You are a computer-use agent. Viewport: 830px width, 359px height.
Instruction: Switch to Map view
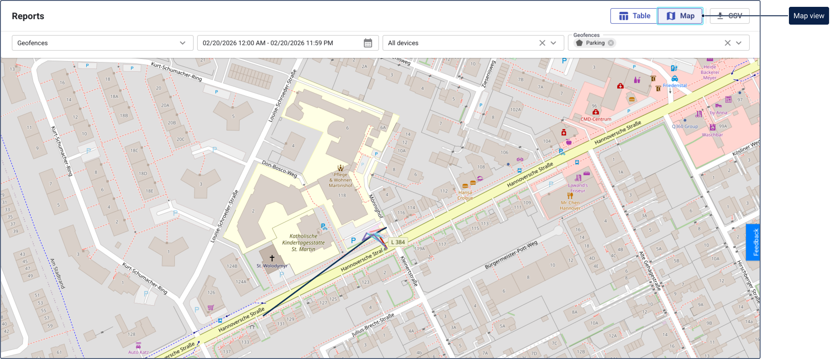(x=680, y=16)
